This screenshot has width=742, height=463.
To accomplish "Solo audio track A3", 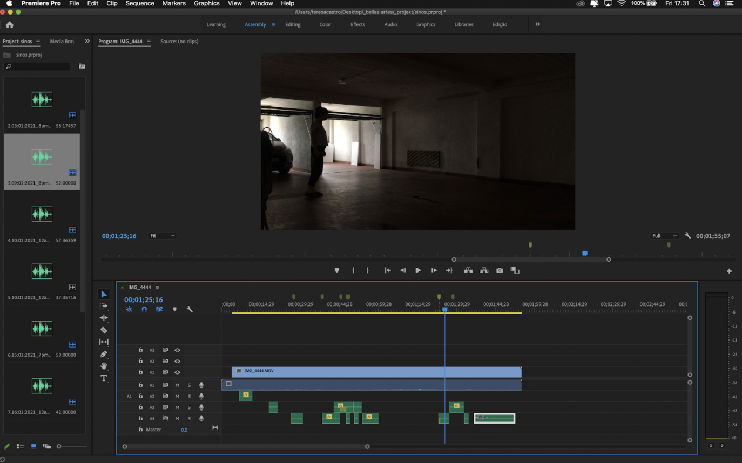I will pyautogui.click(x=189, y=407).
